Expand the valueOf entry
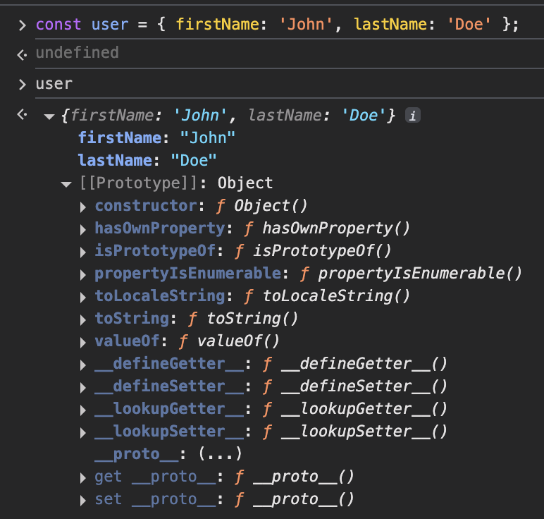 coord(82,342)
